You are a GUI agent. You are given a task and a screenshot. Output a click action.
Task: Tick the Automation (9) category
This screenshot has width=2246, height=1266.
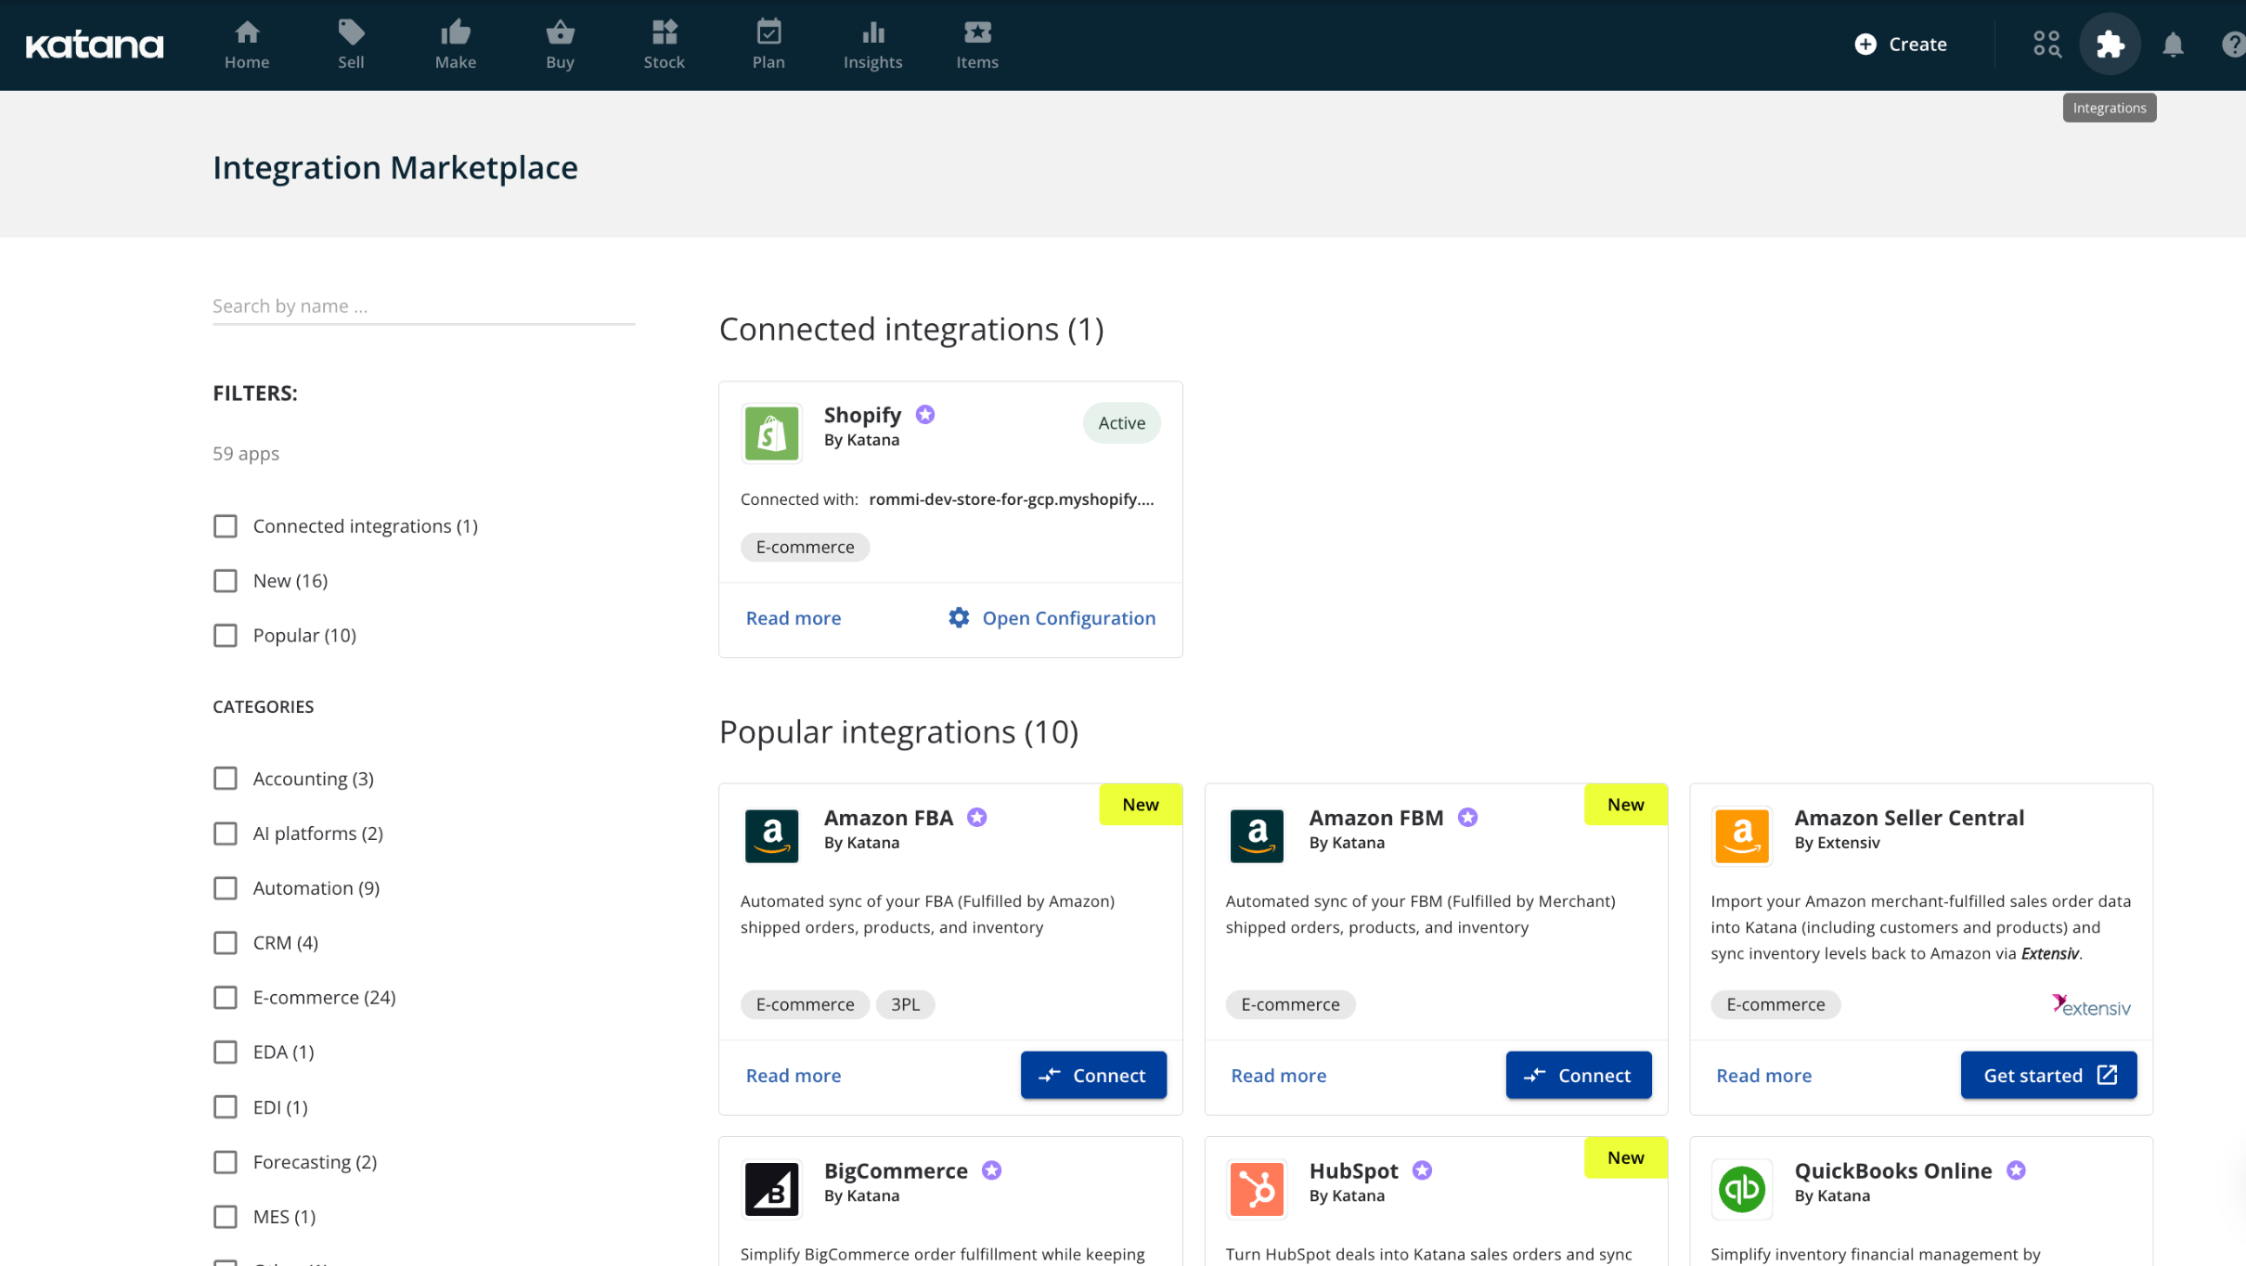226,888
